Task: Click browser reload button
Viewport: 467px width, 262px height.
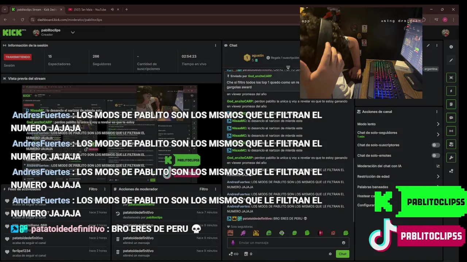Action: coord(22,20)
